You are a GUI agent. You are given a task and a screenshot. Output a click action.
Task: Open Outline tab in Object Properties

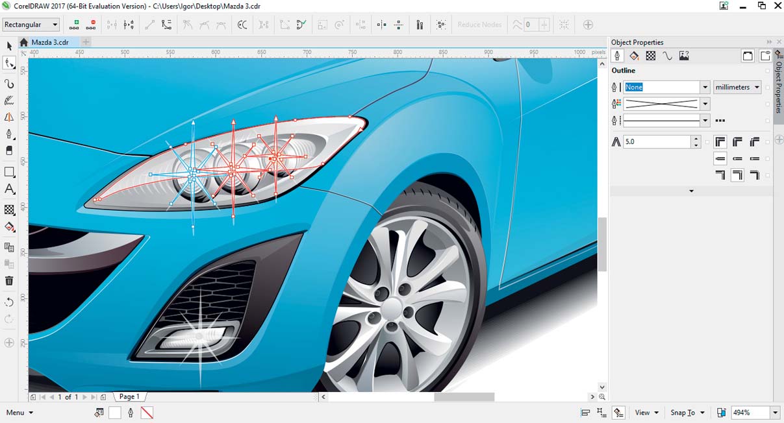[x=617, y=56]
